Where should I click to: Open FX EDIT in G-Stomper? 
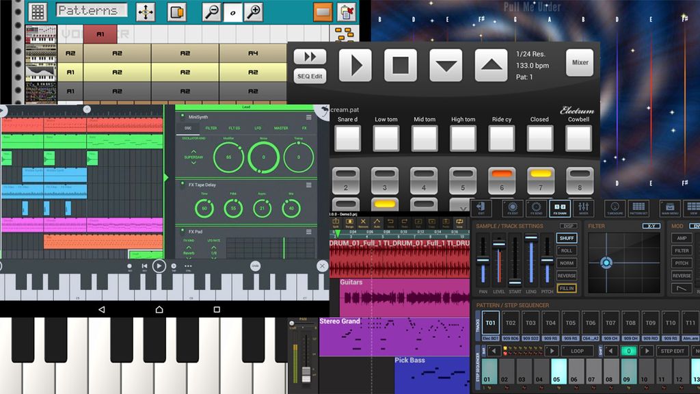513,207
